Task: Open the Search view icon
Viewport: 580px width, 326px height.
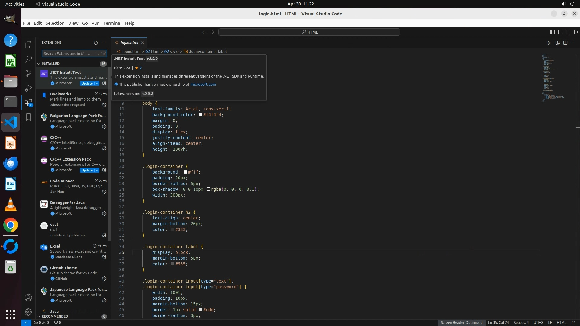Action: [x=28, y=59]
